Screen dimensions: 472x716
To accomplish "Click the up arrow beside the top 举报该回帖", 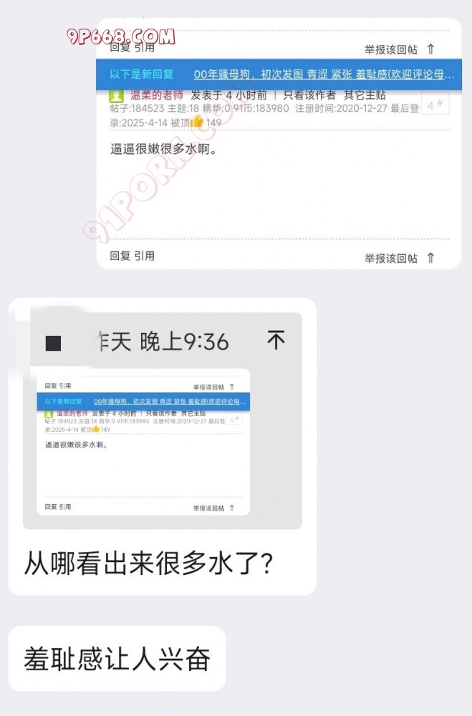I will tap(430, 49).
